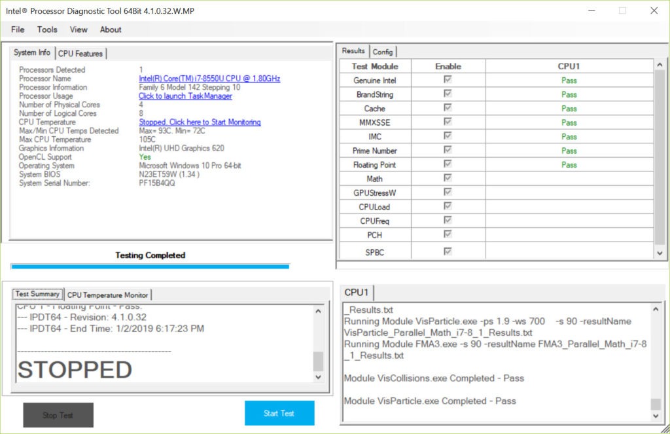The image size is (670, 434).
Task: Click the Floating Point Pass result
Action: [x=569, y=165]
